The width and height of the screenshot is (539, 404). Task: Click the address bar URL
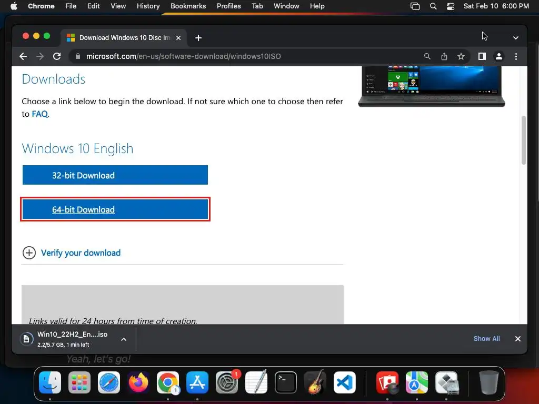pos(183,56)
